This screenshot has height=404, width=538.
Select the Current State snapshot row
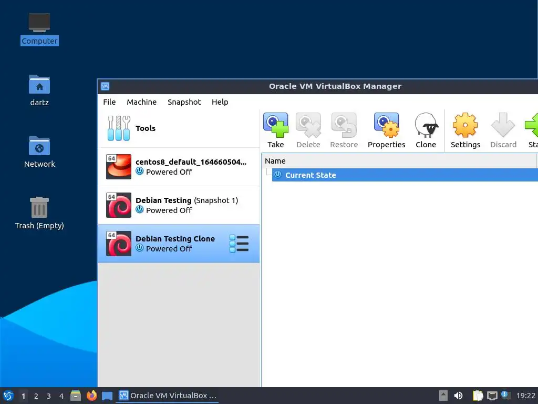405,175
